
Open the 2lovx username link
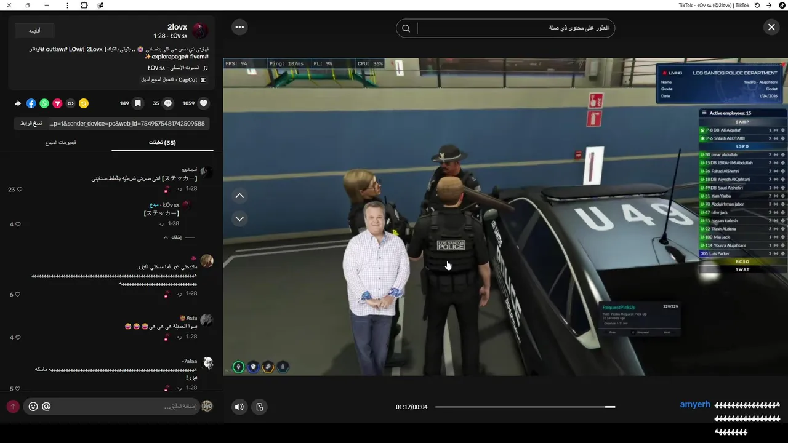[x=177, y=27]
